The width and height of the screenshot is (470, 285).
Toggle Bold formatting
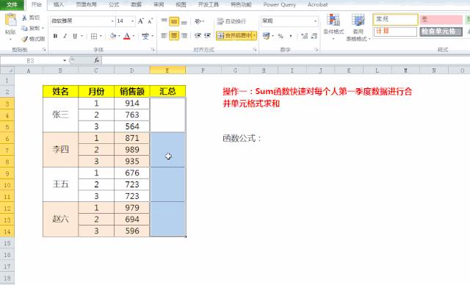pos(55,36)
